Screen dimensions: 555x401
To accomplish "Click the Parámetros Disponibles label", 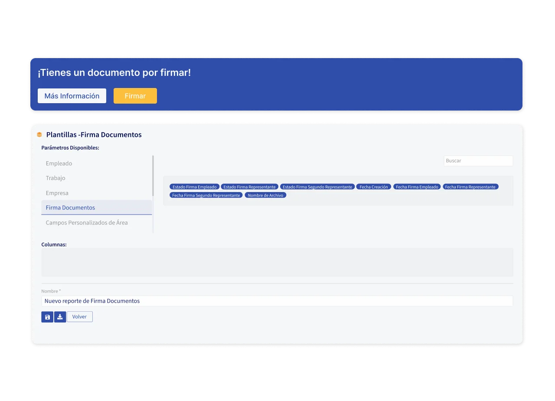I will click(70, 148).
